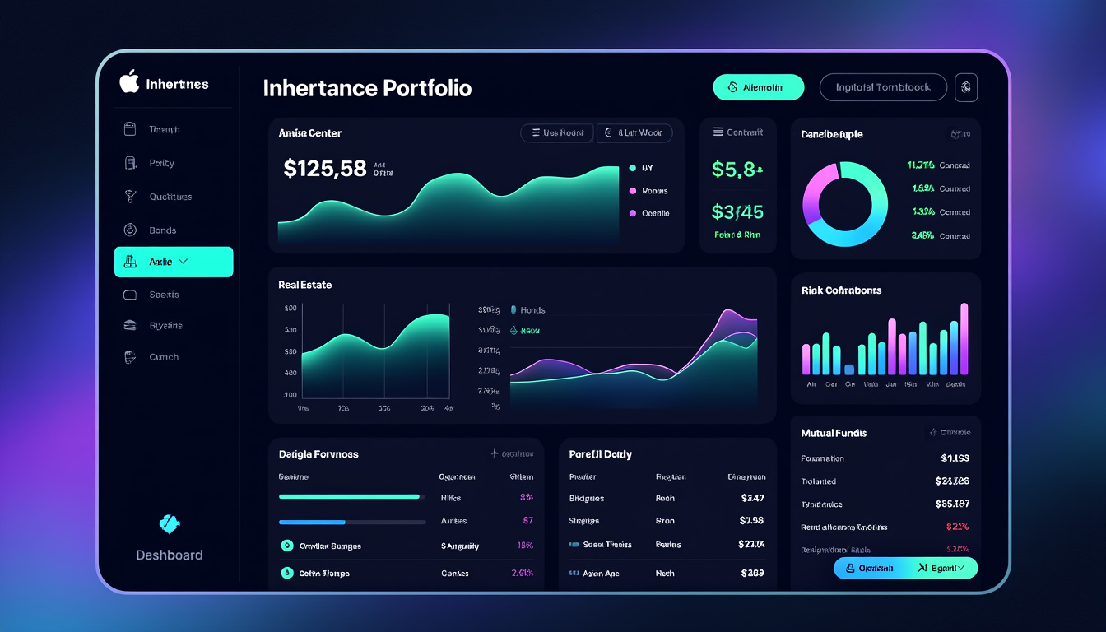Select the Lat Wook time range tab
The height and width of the screenshot is (632, 1106).
(x=634, y=132)
